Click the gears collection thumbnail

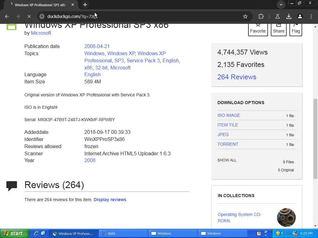tap(286, 218)
